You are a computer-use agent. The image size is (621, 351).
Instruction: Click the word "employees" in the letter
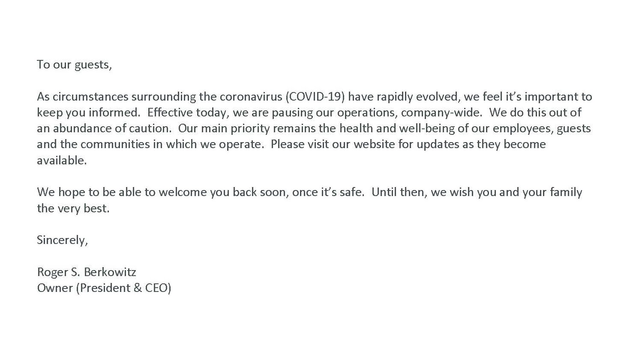click(x=522, y=128)
